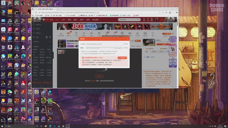Open Wallpaper Engine desktop icon
The image size is (228, 128).
pyautogui.click(x=3, y=4)
